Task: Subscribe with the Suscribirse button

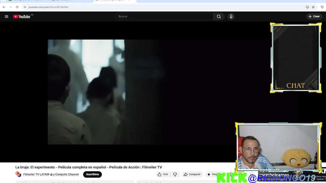Action: [92, 174]
